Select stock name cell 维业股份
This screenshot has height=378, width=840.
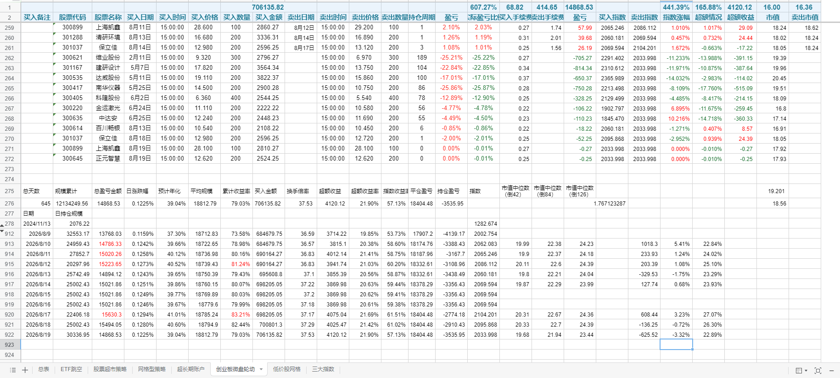click(x=108, y=58)
